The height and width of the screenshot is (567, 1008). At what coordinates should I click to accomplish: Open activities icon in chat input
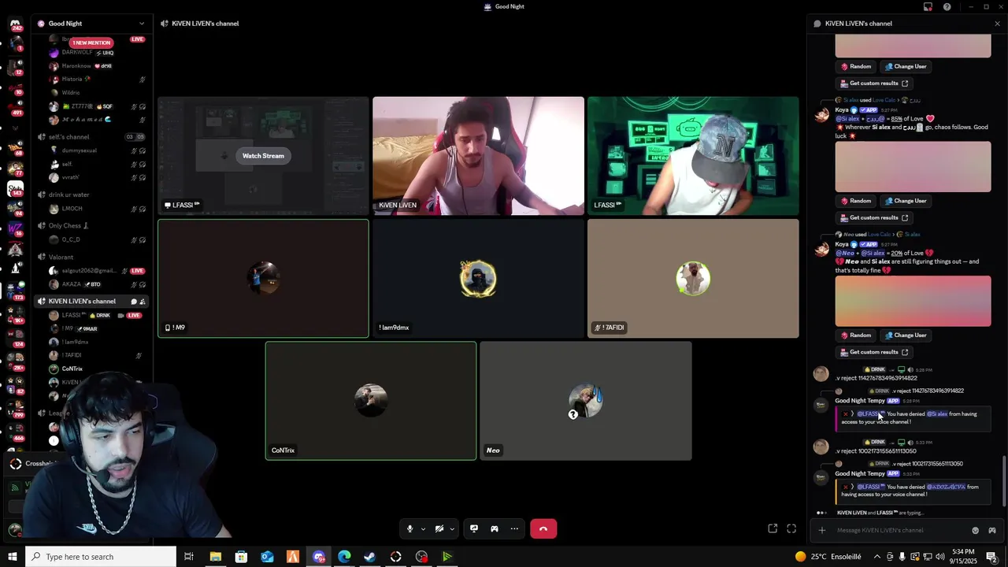(991, 530)
